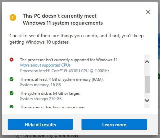Close the PC Health Check dialog
Screen dimensions: 160x138
pos(148,12)
